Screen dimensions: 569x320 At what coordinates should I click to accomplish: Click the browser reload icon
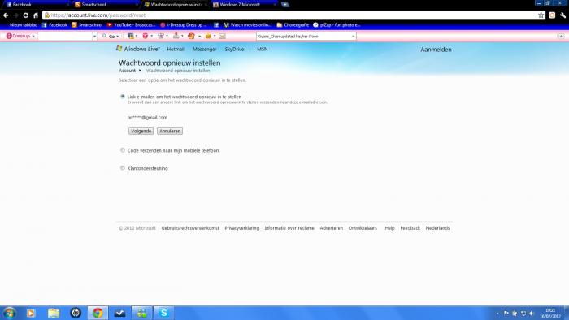coord(25,15)
